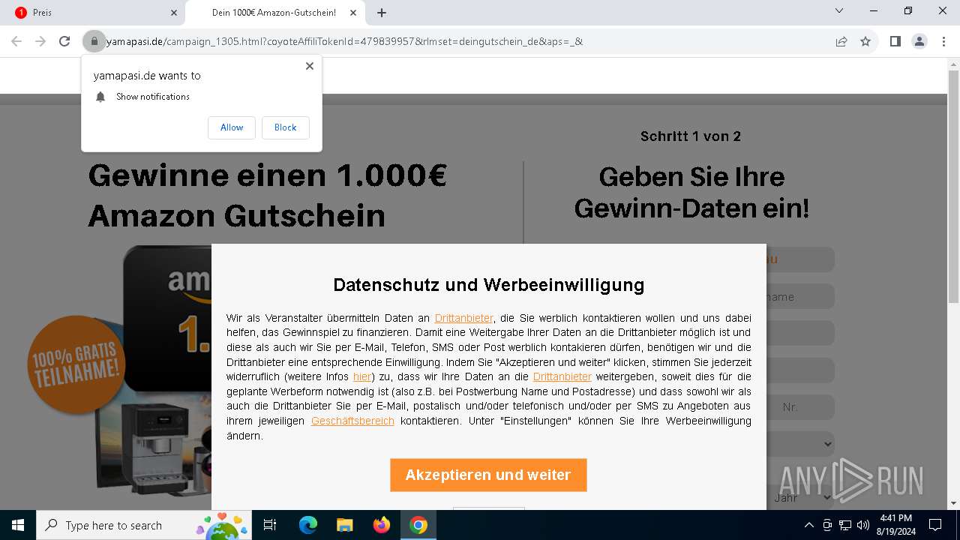
Task: Click the address bar URL
Action: [x=344, y=41]
